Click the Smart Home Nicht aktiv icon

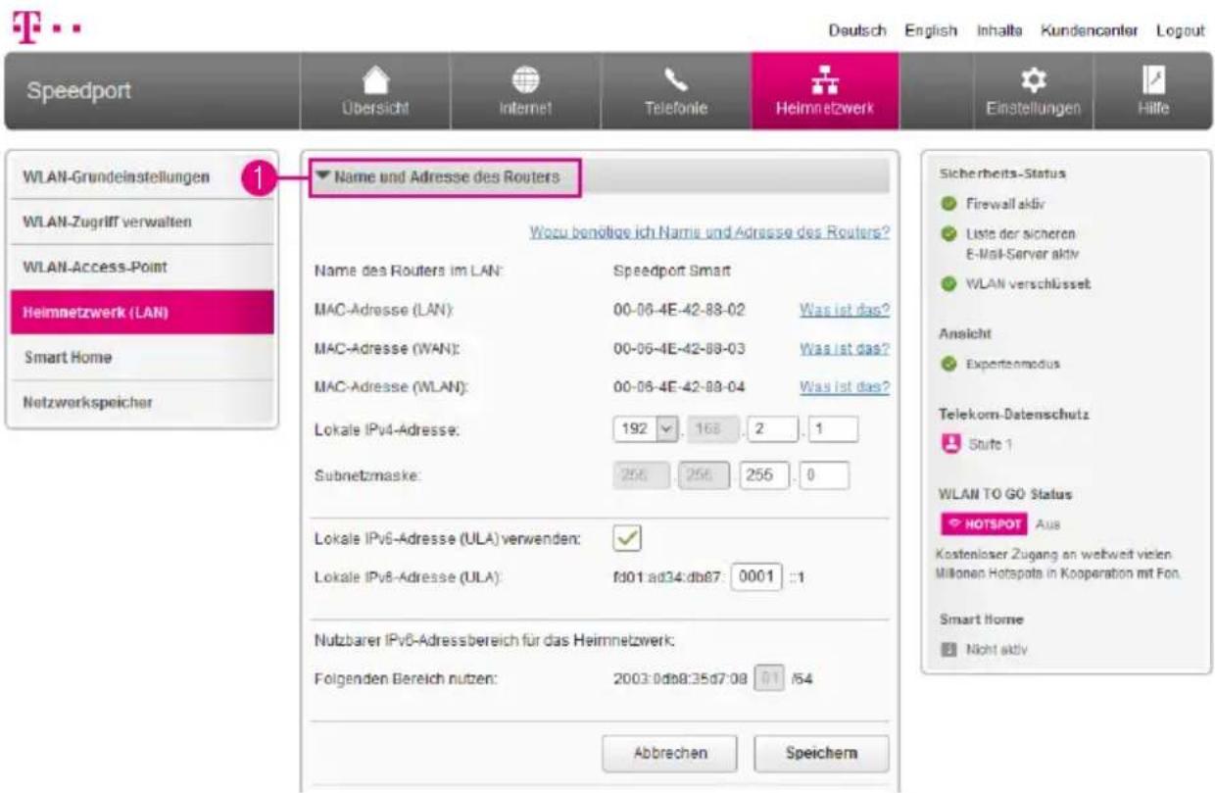pyautogui.click(x=948, y=648)
